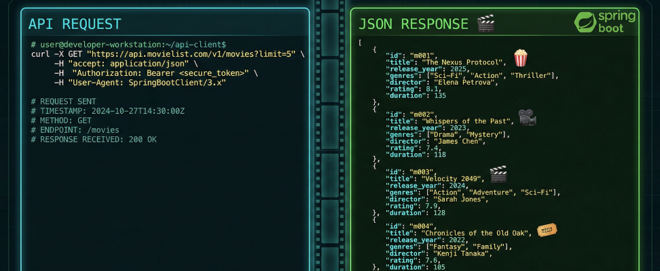This screenshot has width=660, height=271.
Task: Click the clapperboard icon beside JSON RESPONSE
Action: coord(485,24)
